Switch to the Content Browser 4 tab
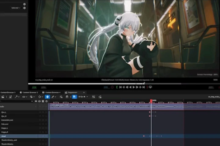 tap(51, 92)
